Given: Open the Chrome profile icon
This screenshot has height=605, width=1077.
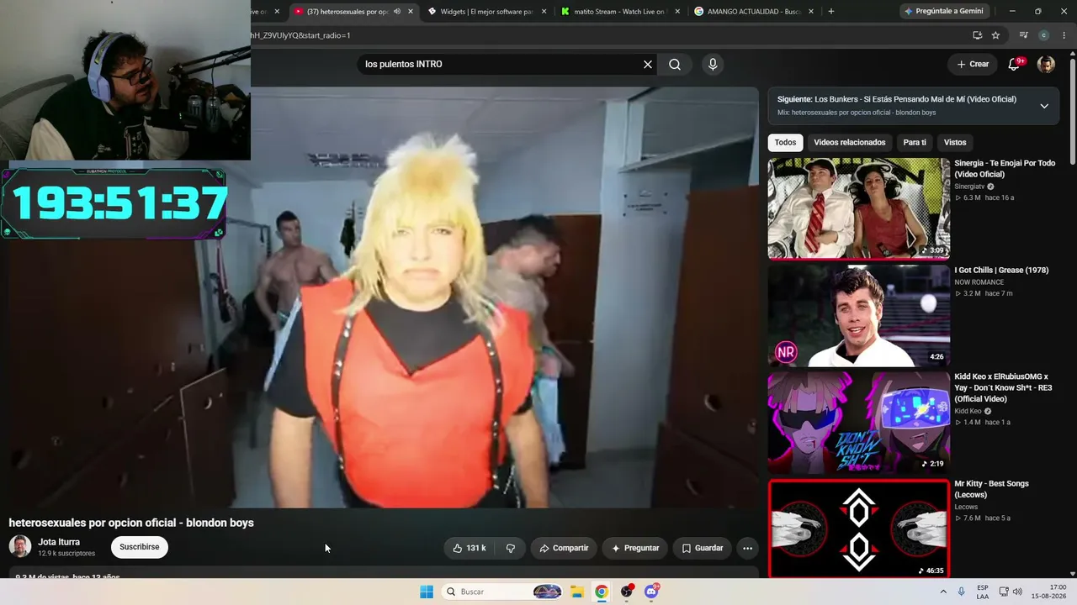Looking at the screenshot, I should click(x=1044, y=35).
